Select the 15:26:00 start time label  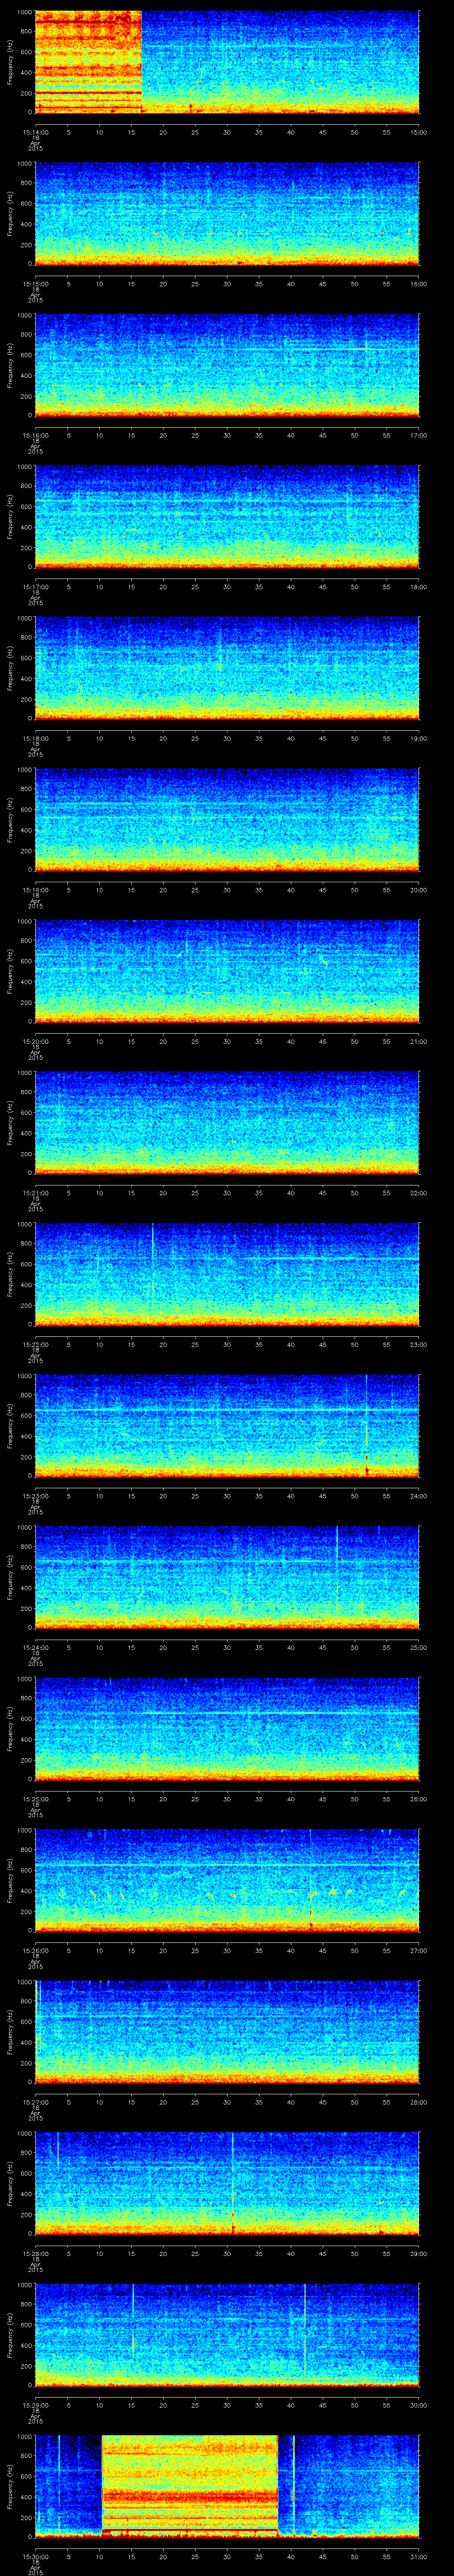(x=35, y=1950)
